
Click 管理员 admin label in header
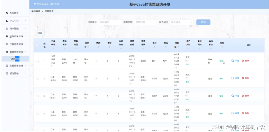pos(41,4)
